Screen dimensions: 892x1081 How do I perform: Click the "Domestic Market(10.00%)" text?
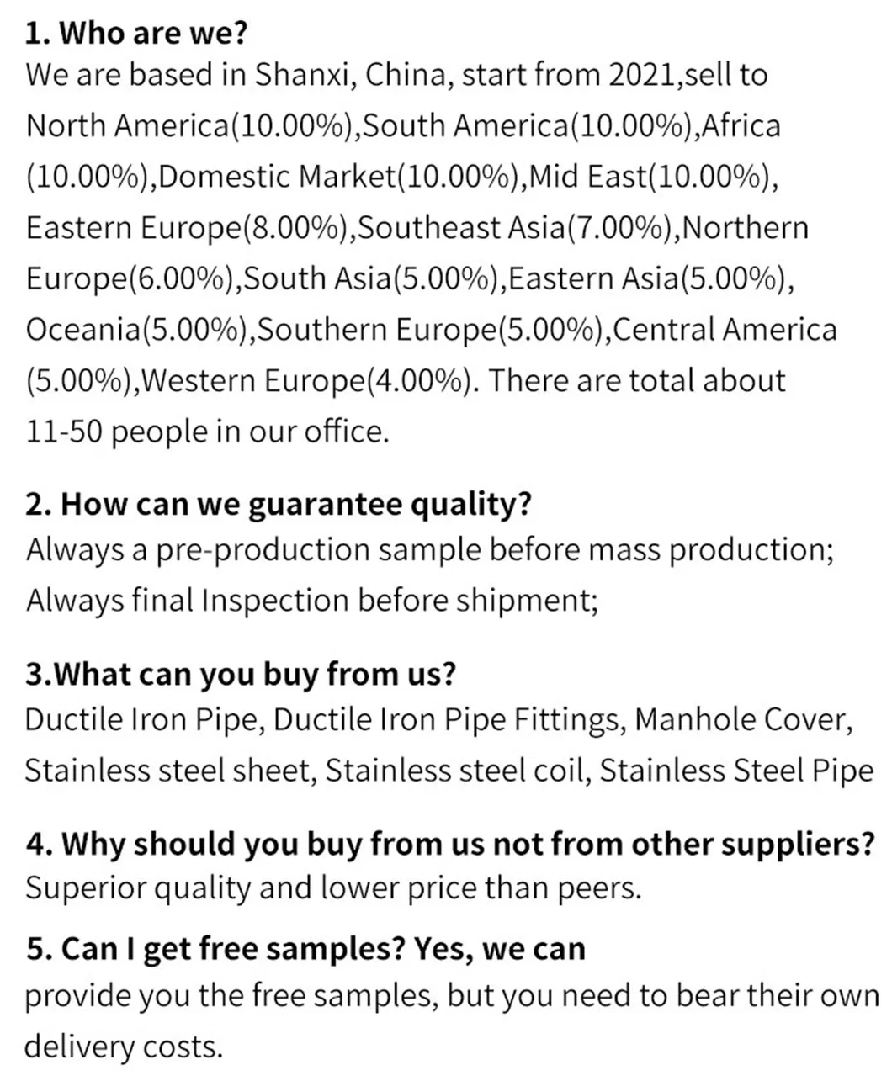tap(338, 178)
